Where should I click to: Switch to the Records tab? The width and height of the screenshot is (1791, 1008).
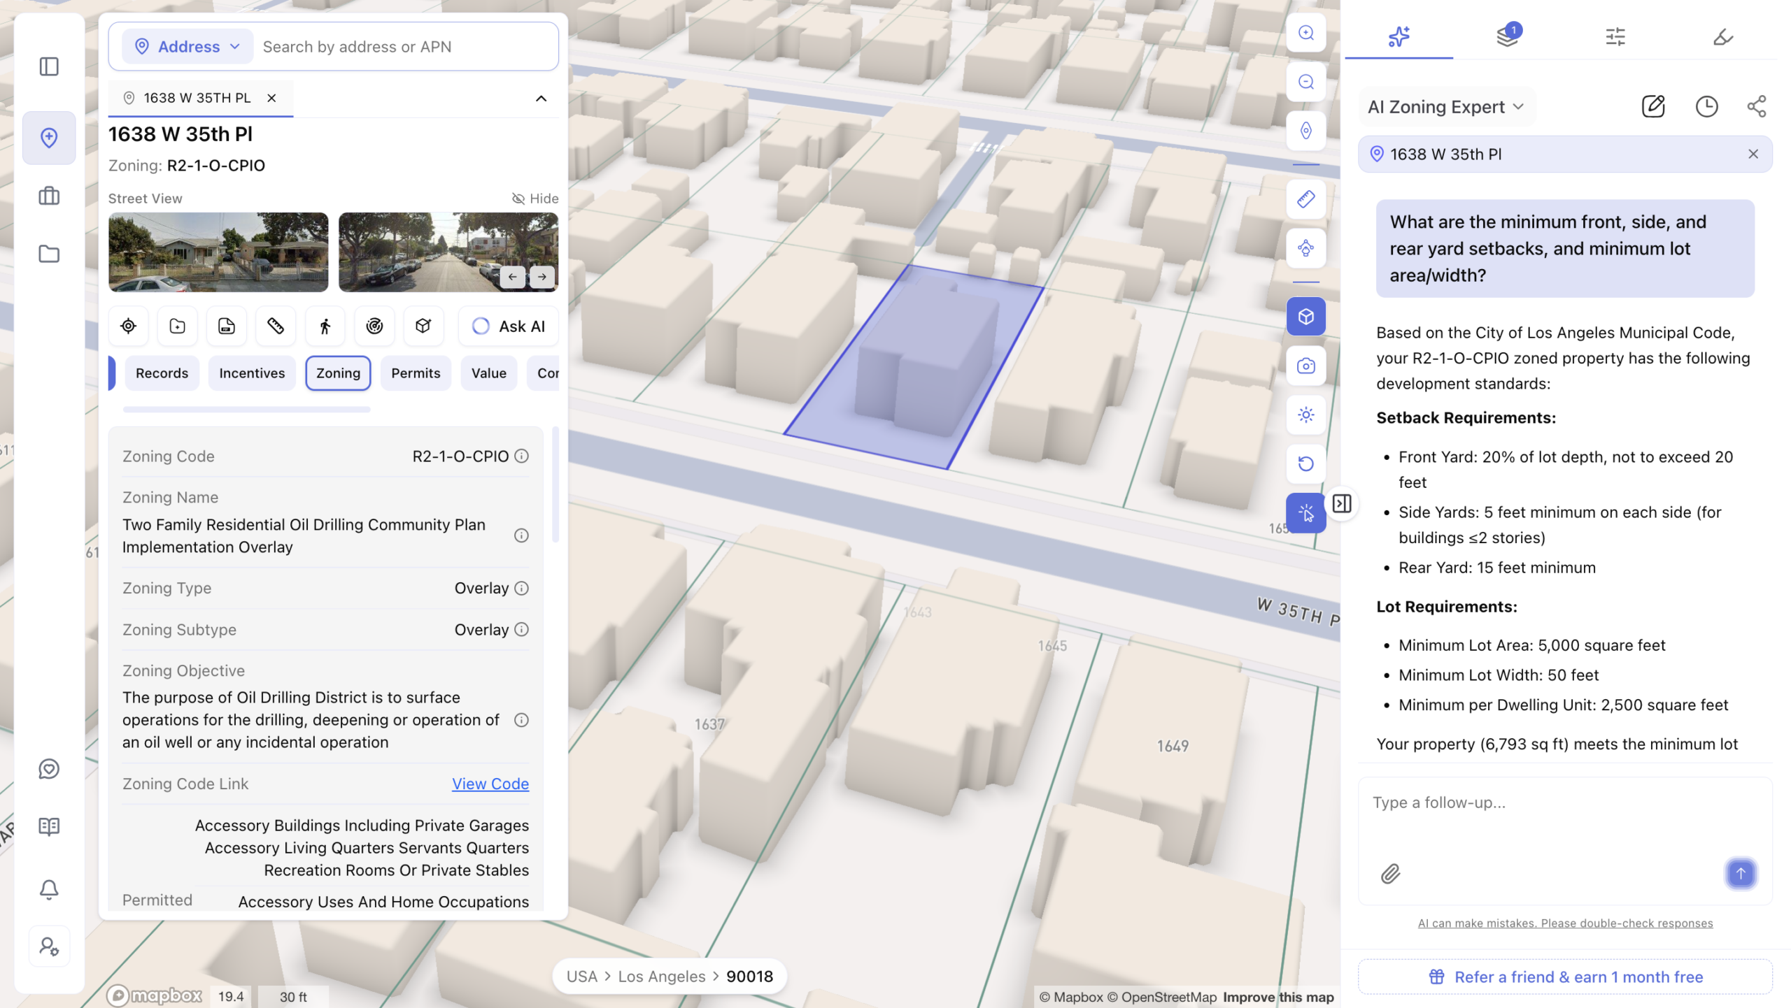pyautogui.click(x=162, y=373)
